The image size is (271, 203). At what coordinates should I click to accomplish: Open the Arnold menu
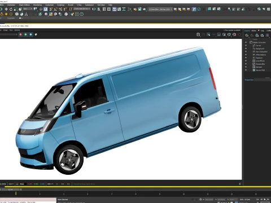tap(71, 5)
